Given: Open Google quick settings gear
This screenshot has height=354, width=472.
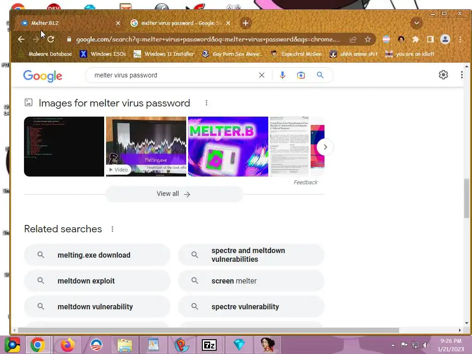Looking at the screenshot, I should (x=443, y=75).
